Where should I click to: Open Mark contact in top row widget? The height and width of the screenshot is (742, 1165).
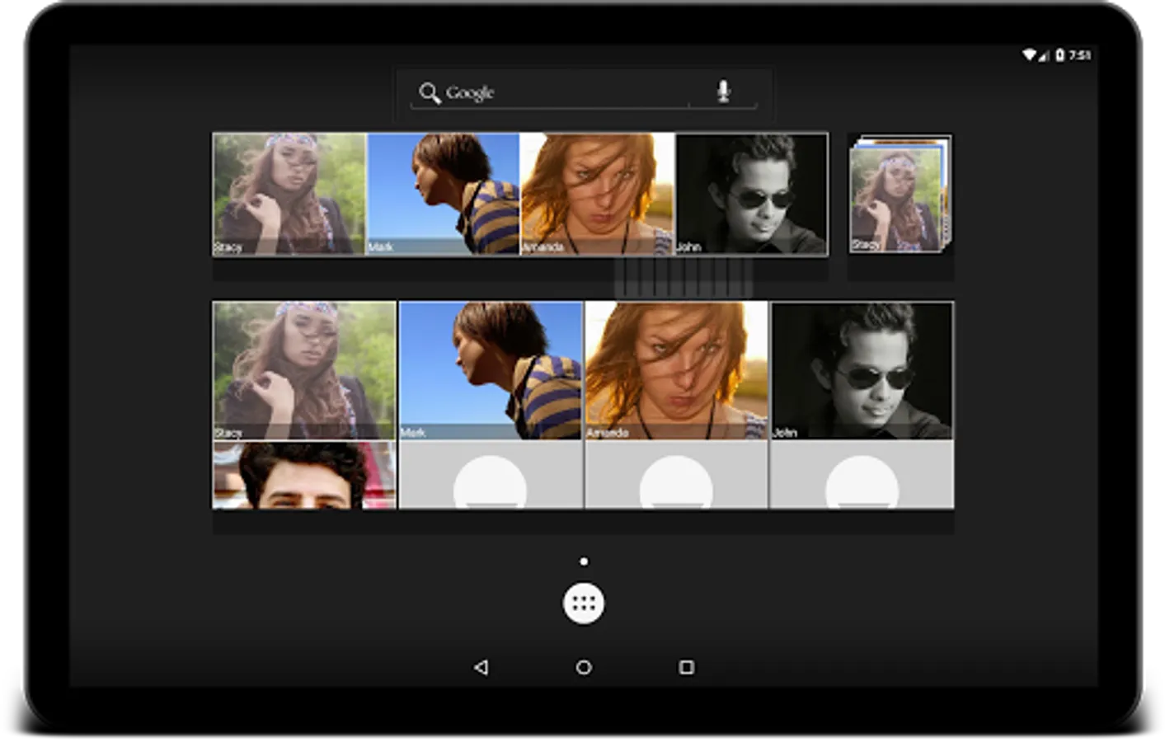[444, 194]
